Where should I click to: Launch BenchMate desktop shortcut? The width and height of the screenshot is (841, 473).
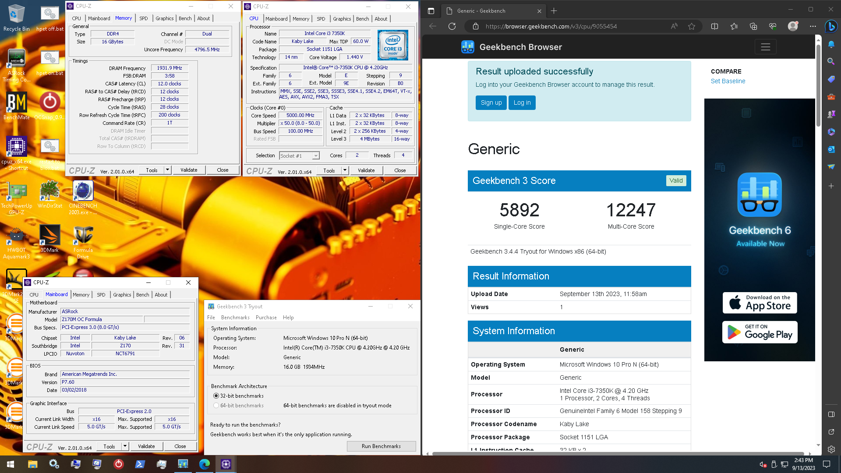coord(16,106)
